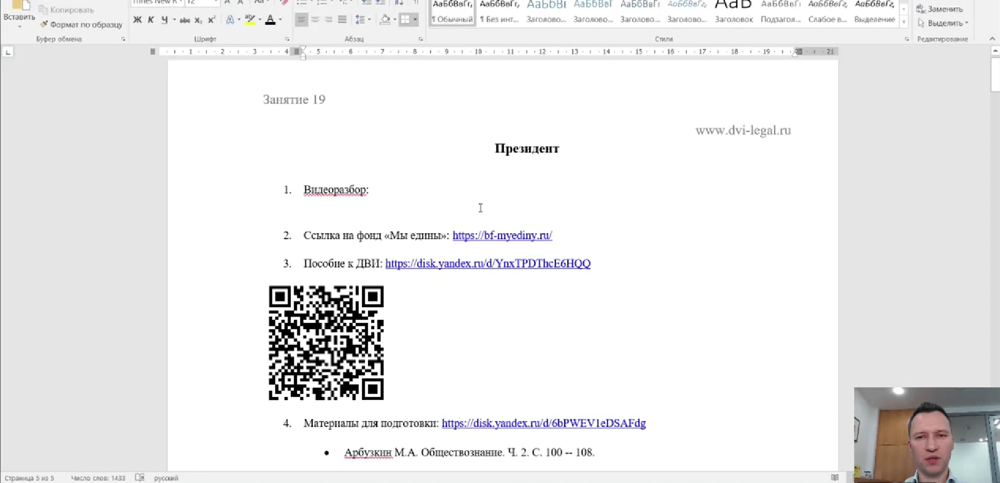Click the horizontal ruler at mark 10

[x=478, y=52]
